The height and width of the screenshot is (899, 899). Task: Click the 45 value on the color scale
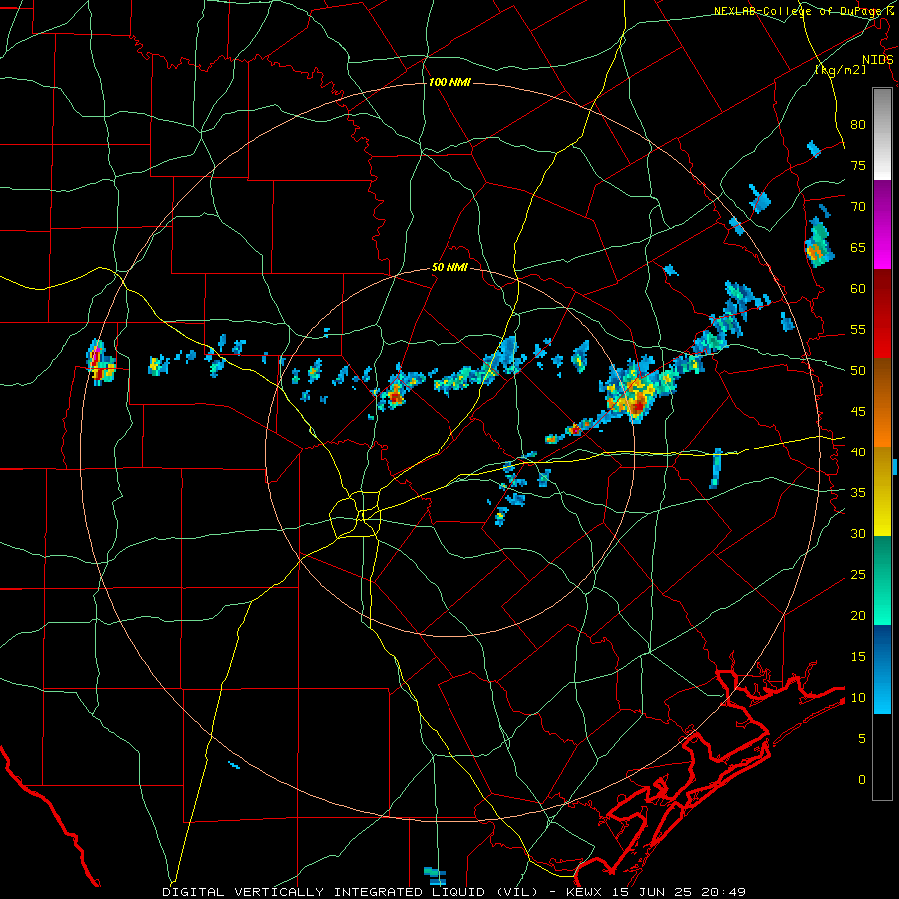pyautogui.click(x=858, y=412)
